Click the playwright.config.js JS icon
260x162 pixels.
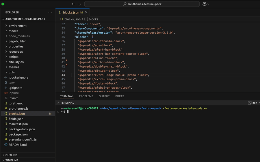[6, 140]
